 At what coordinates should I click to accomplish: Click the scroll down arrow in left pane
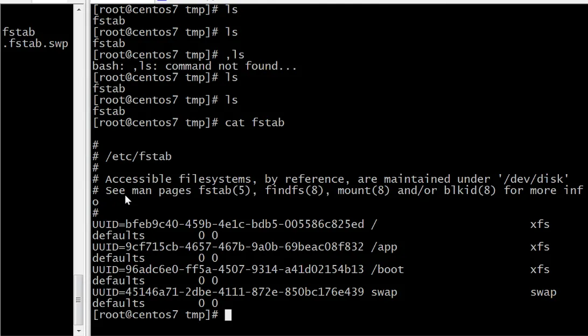[x=79, y=331]
